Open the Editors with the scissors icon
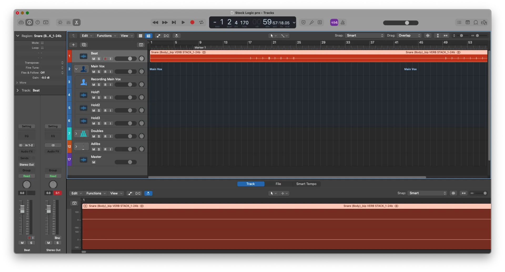The height and width of the screenshot is (272, 505). point(76,22)
